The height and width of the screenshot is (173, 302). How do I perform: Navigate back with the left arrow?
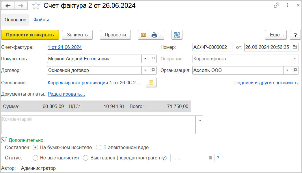tap(8, 5)
